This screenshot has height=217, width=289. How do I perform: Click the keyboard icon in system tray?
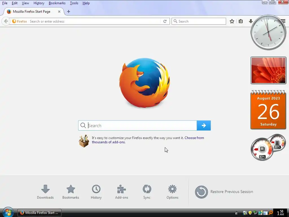coord(236,213)
